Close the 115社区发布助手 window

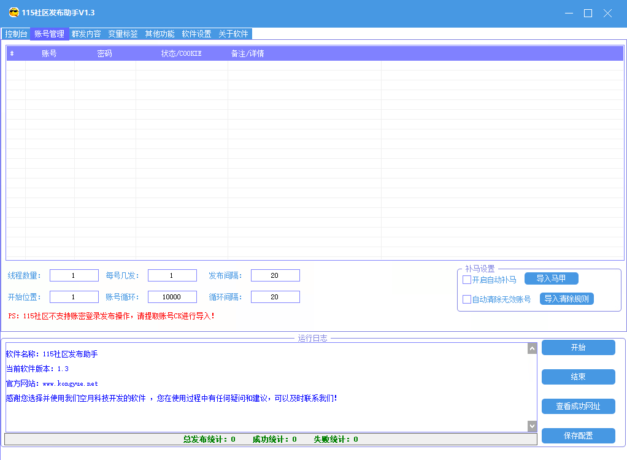pos(607,13)
